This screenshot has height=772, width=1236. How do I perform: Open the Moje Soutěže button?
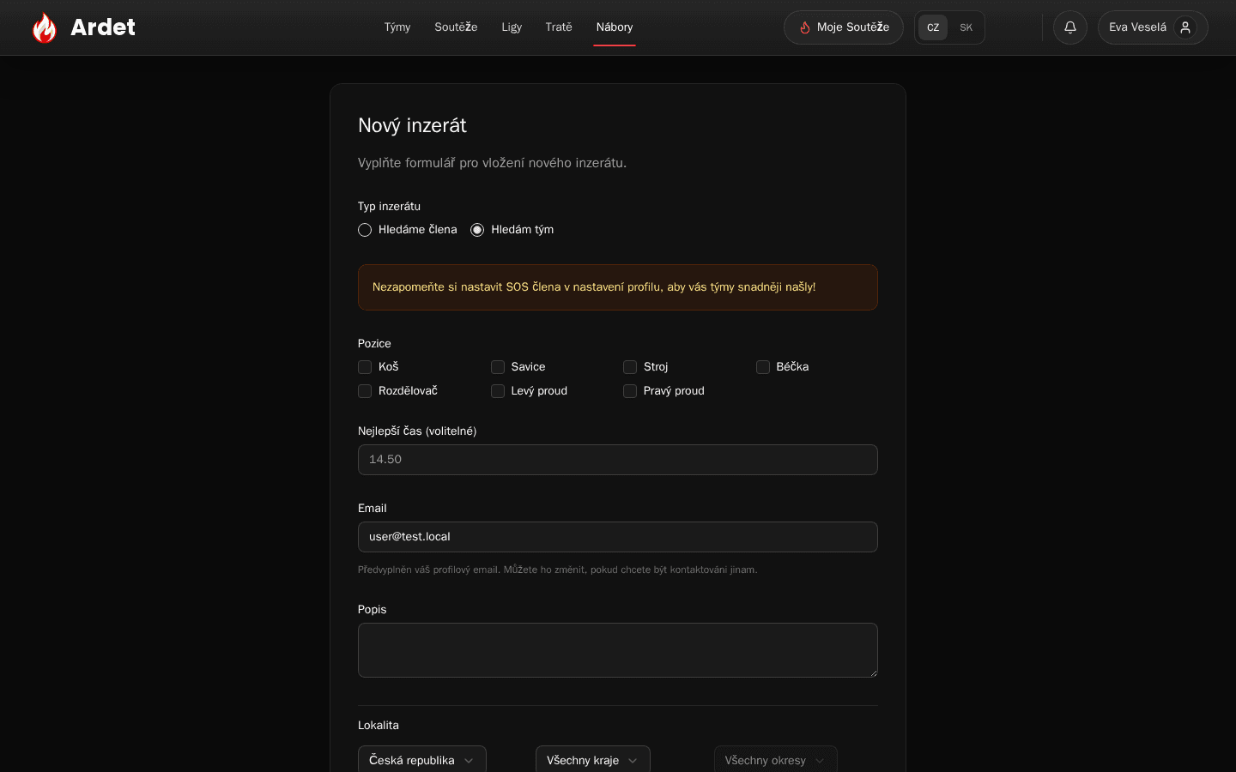click(x=844, y=27)
